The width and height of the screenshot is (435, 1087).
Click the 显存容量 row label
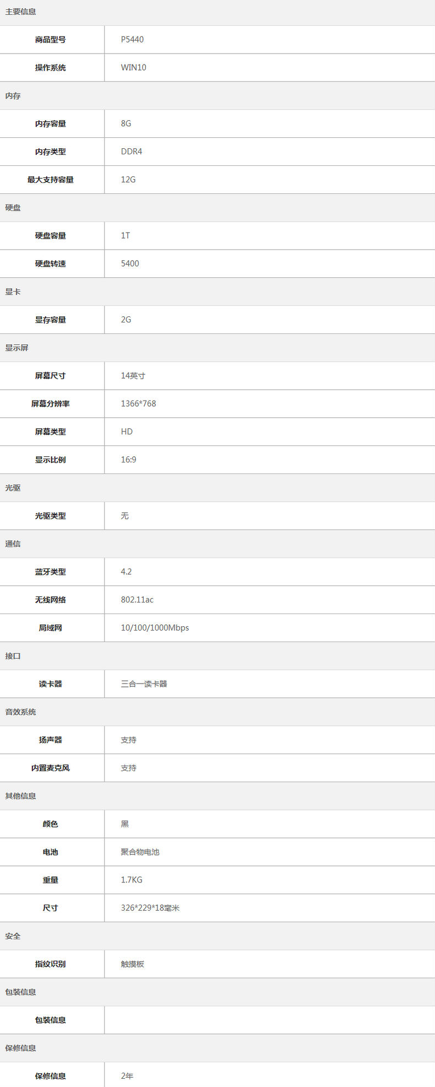coord(51,320)
